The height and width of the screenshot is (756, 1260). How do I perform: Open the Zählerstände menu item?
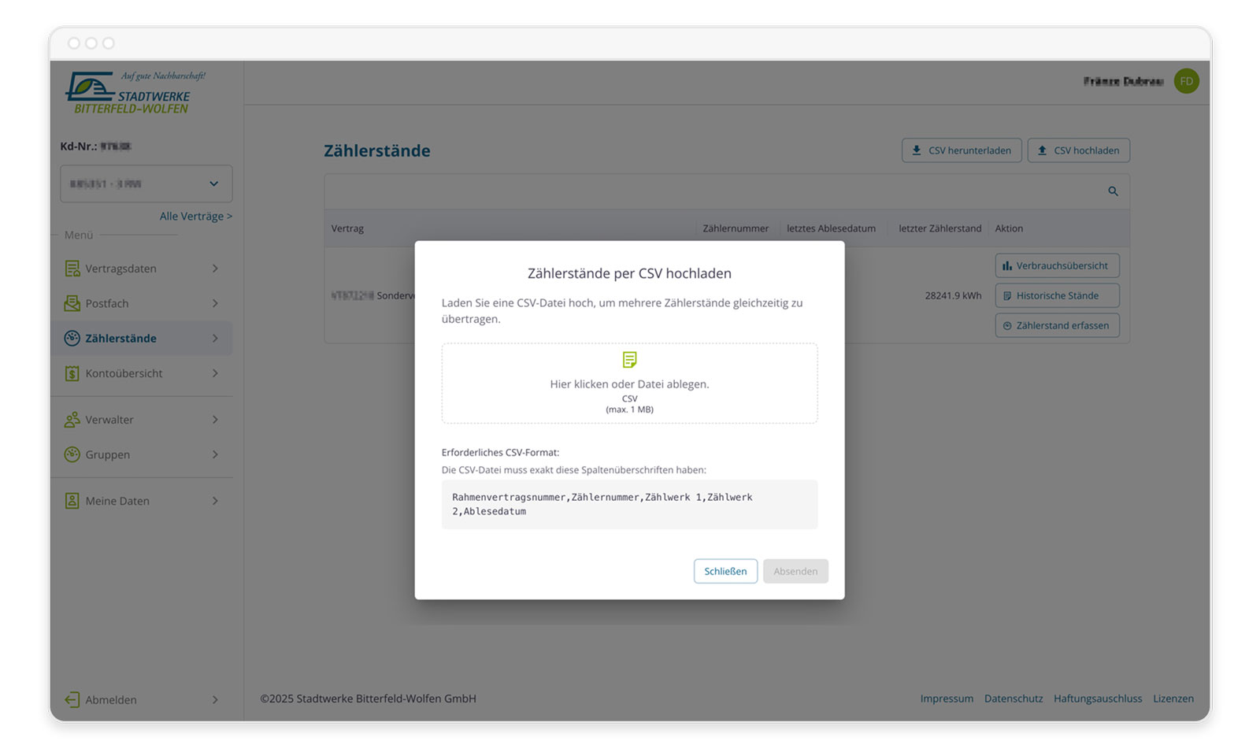(120, 339)
